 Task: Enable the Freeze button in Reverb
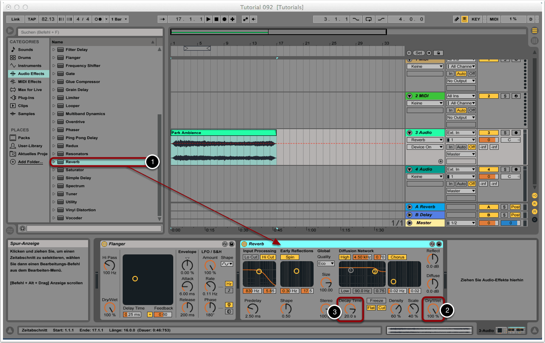coord(376,301)
